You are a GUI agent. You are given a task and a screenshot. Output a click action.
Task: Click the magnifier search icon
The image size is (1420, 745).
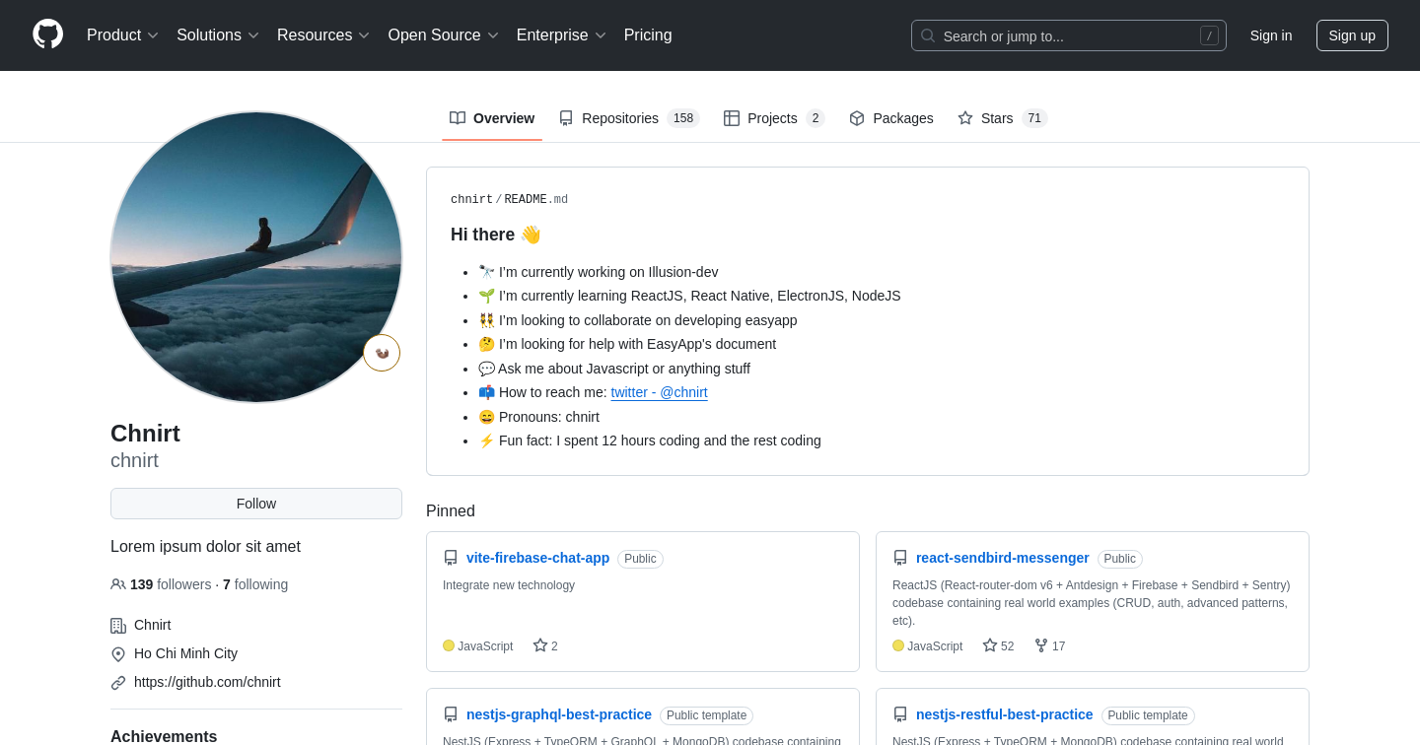[928, 35]
